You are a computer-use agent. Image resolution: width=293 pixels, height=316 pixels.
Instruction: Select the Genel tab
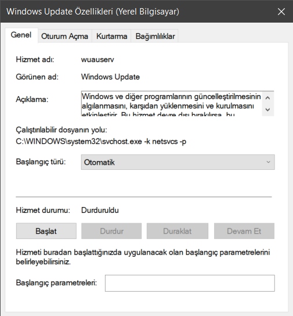(x=21, y=35)
